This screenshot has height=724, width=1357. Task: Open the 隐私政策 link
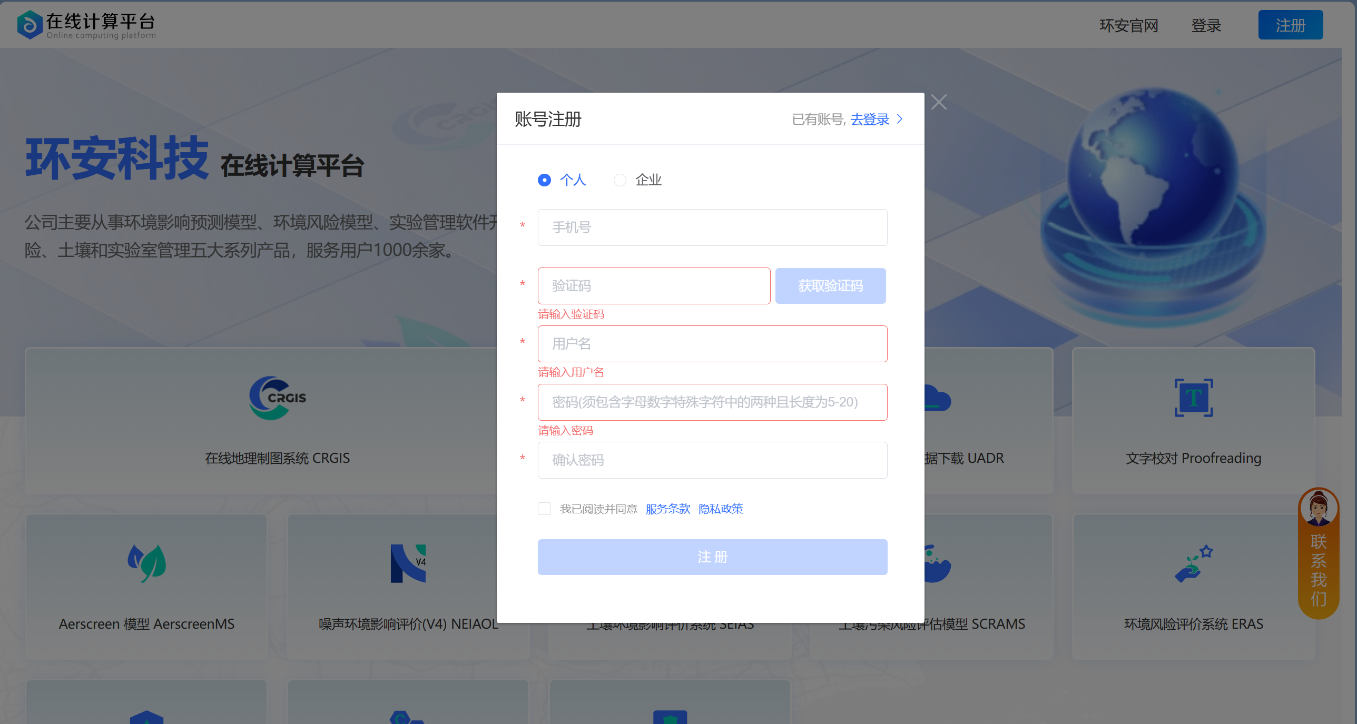(720, 509)
